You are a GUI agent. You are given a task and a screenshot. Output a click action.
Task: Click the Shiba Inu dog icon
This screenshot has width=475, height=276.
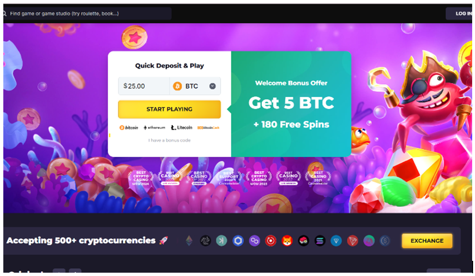(x=287, y=241)
